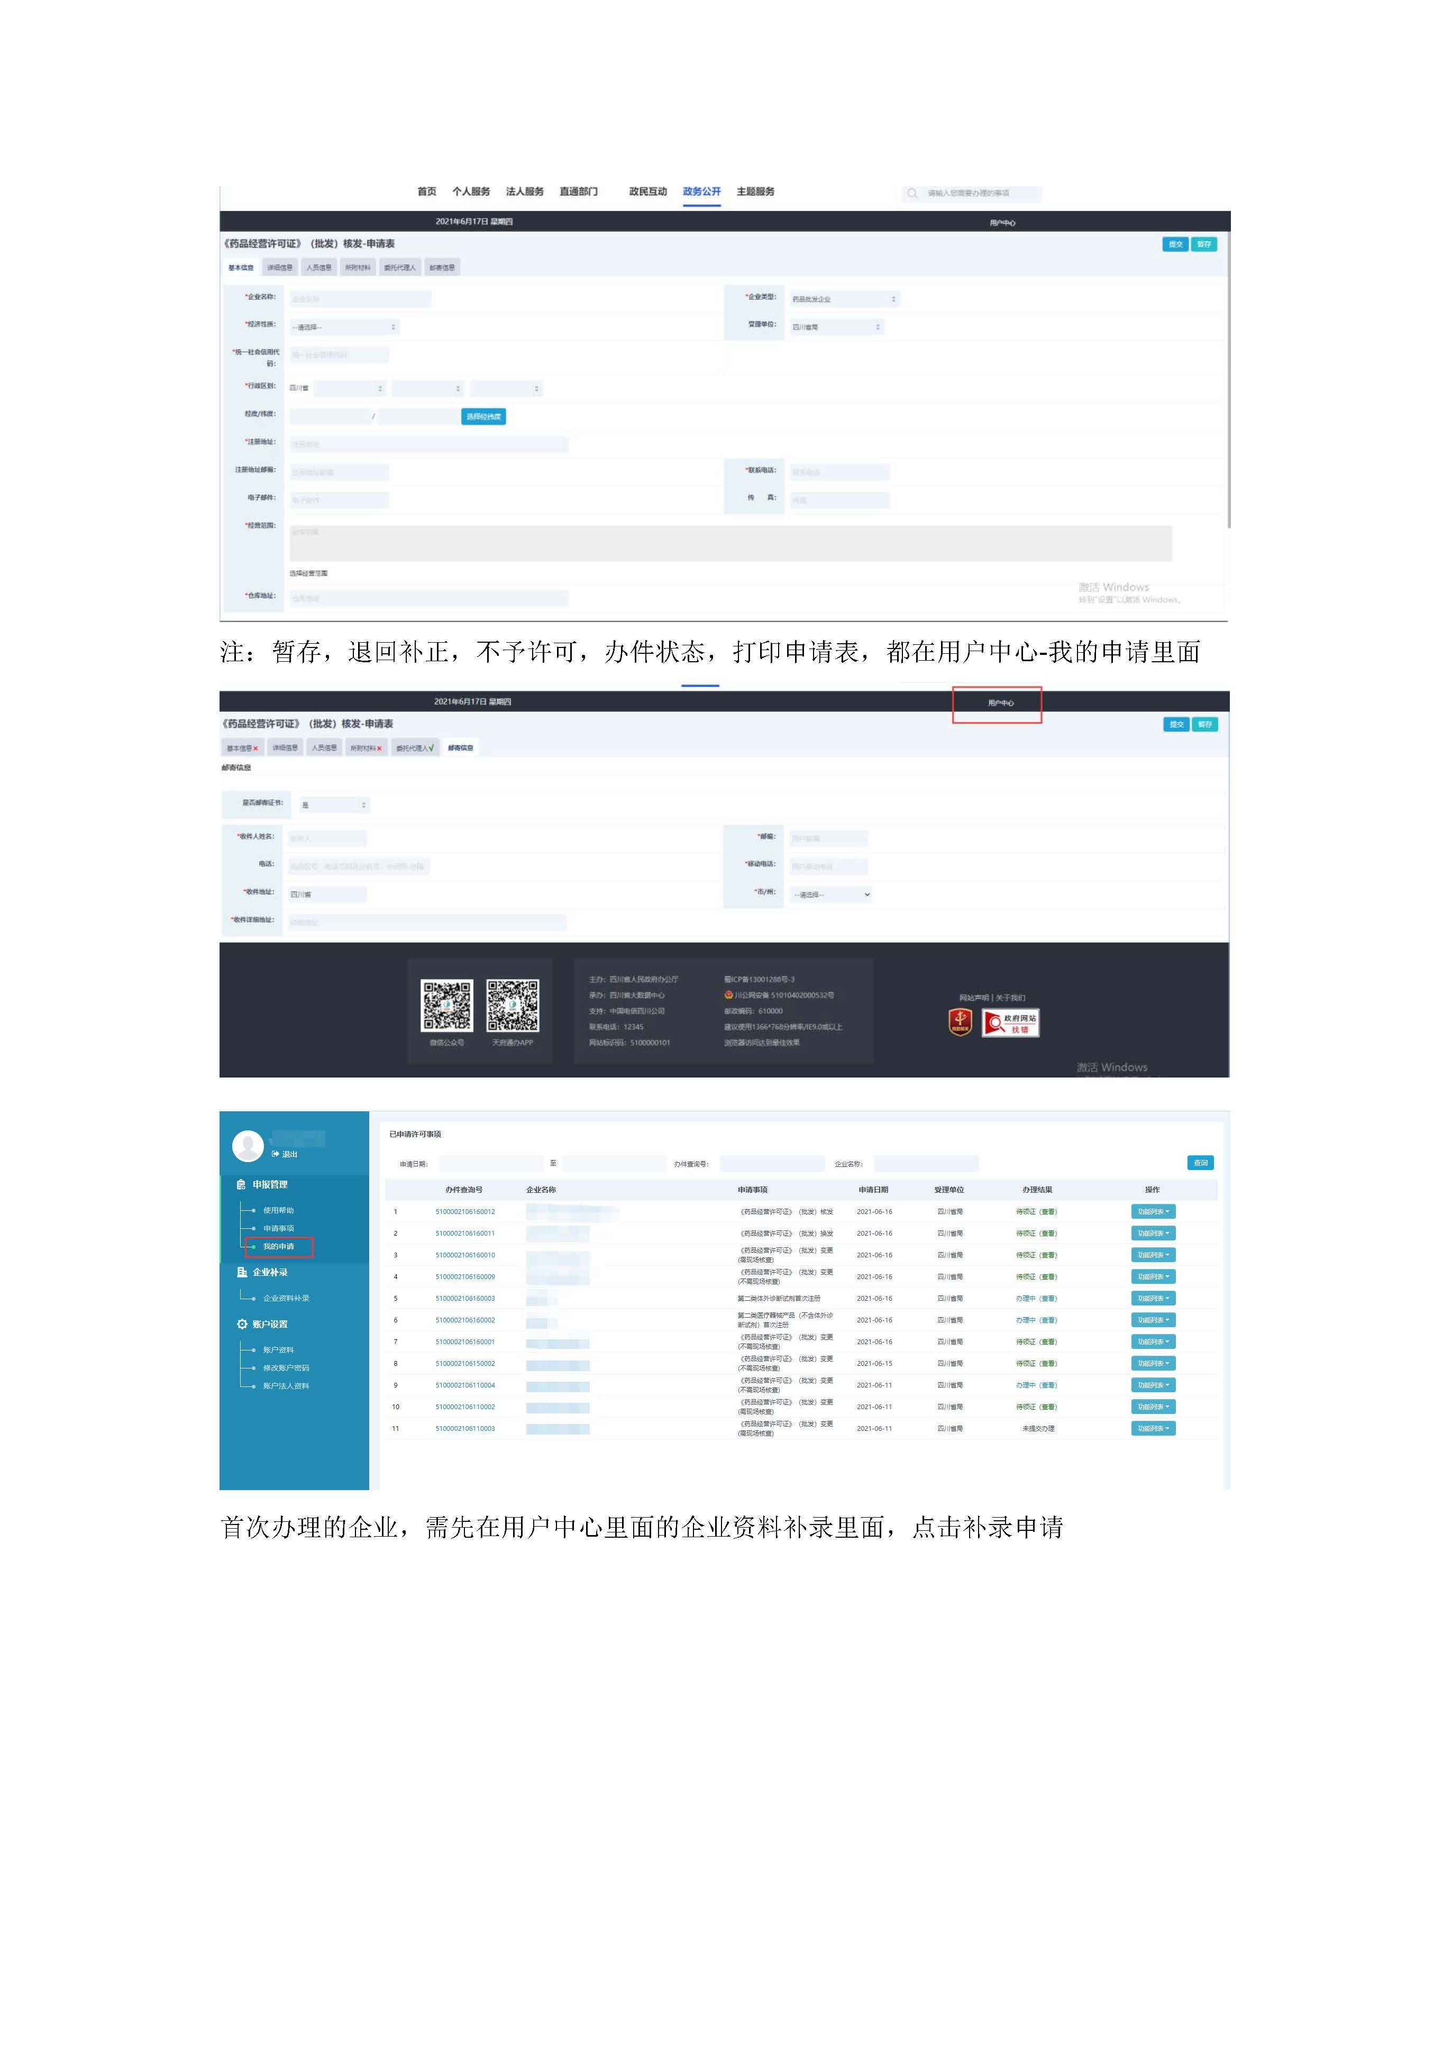Click the 企业补录 building icon
Viewport: 1452px width, 2054px height.
242,1272
